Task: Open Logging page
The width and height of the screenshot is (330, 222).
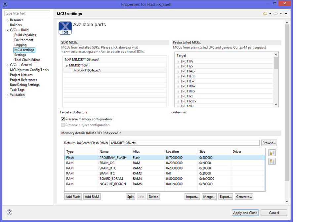Action: click(21, 45)
